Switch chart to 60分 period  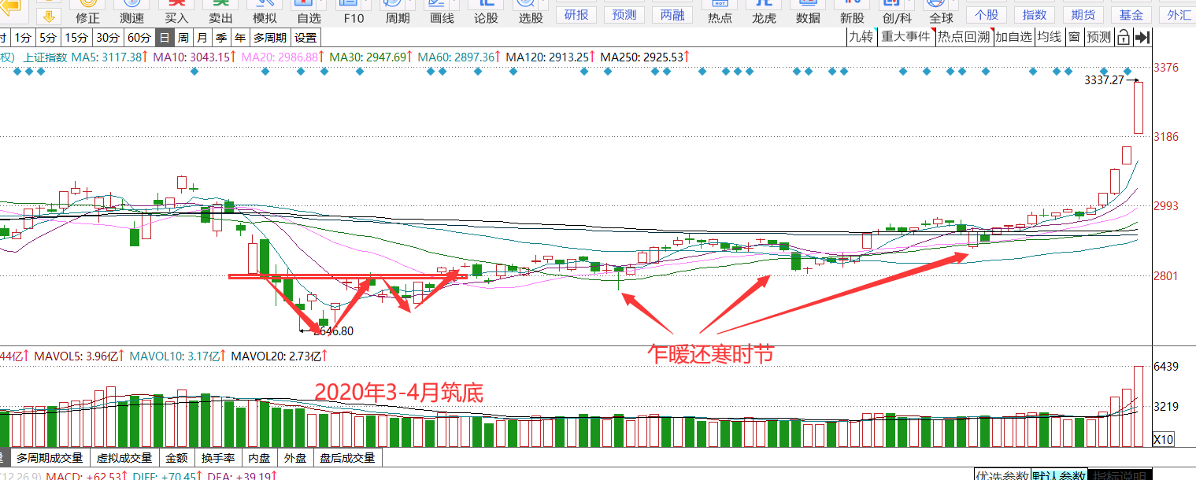pos(139,37)
